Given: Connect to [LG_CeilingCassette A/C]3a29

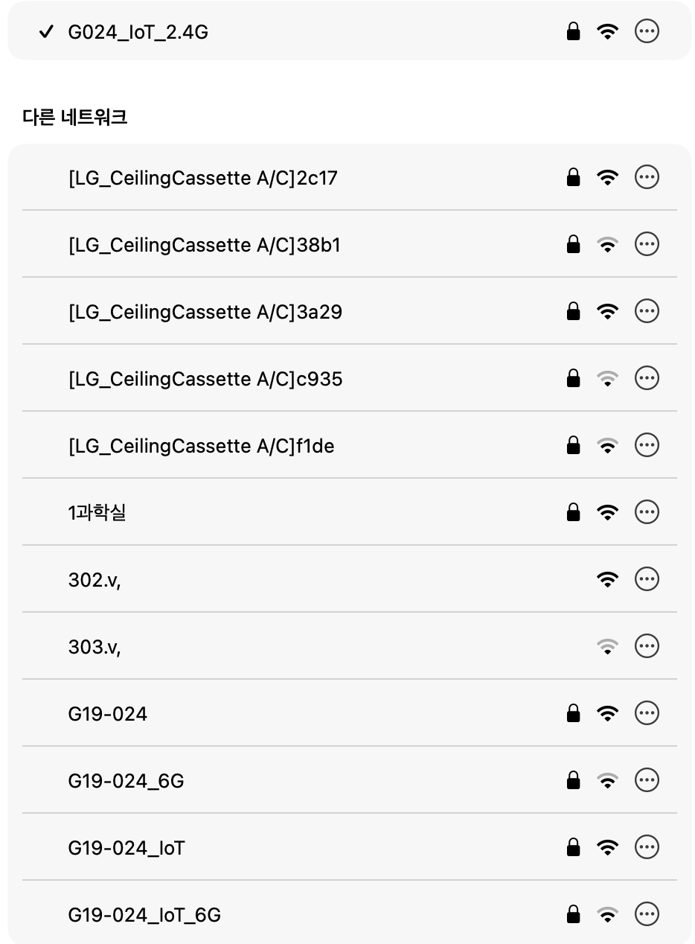Looking at the screenshot, I should (205, 312).
